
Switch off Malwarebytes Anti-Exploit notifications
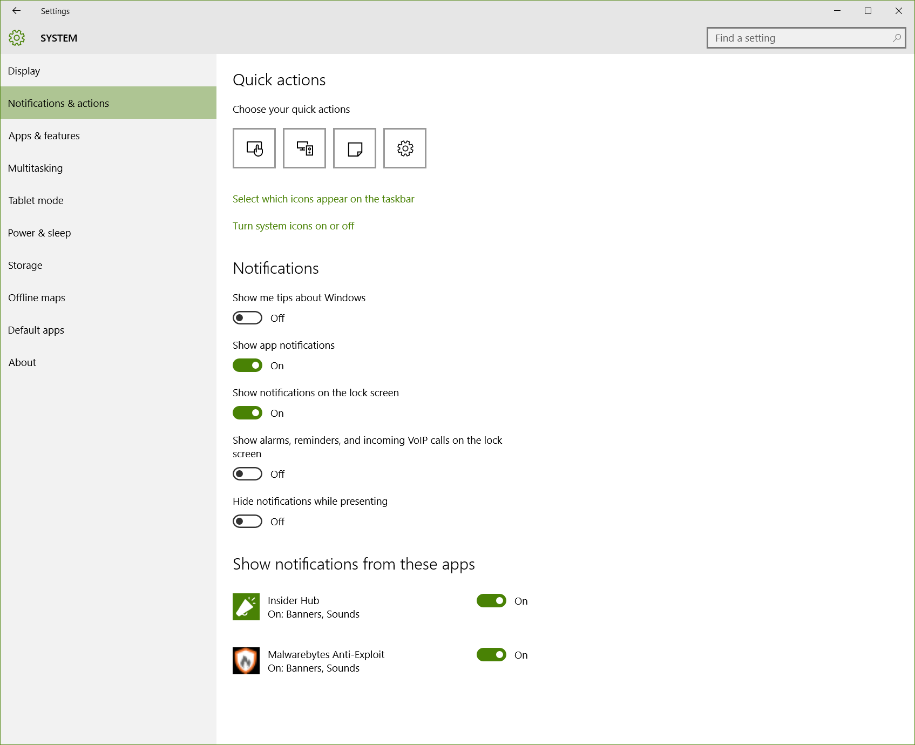(491, 655)
